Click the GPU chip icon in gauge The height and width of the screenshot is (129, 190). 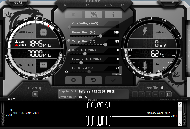click(x=43, y=32)
